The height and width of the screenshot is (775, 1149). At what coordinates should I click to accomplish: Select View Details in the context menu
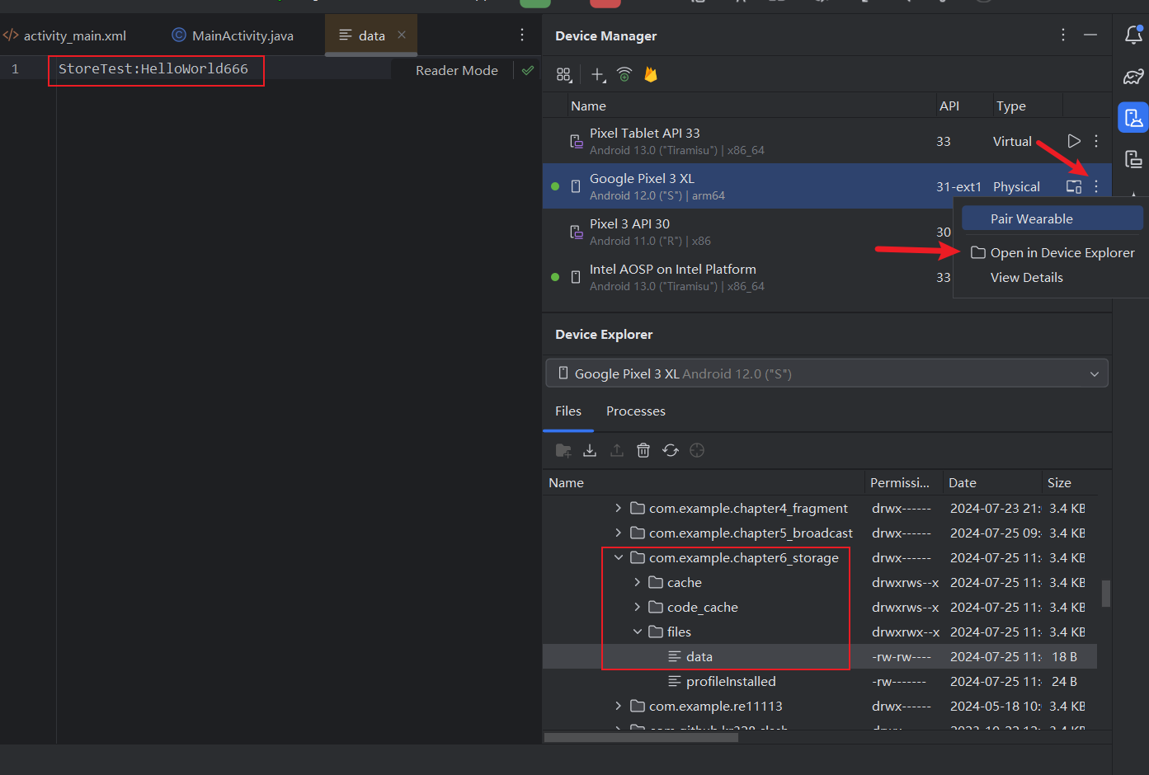(x=1026, y=278)
